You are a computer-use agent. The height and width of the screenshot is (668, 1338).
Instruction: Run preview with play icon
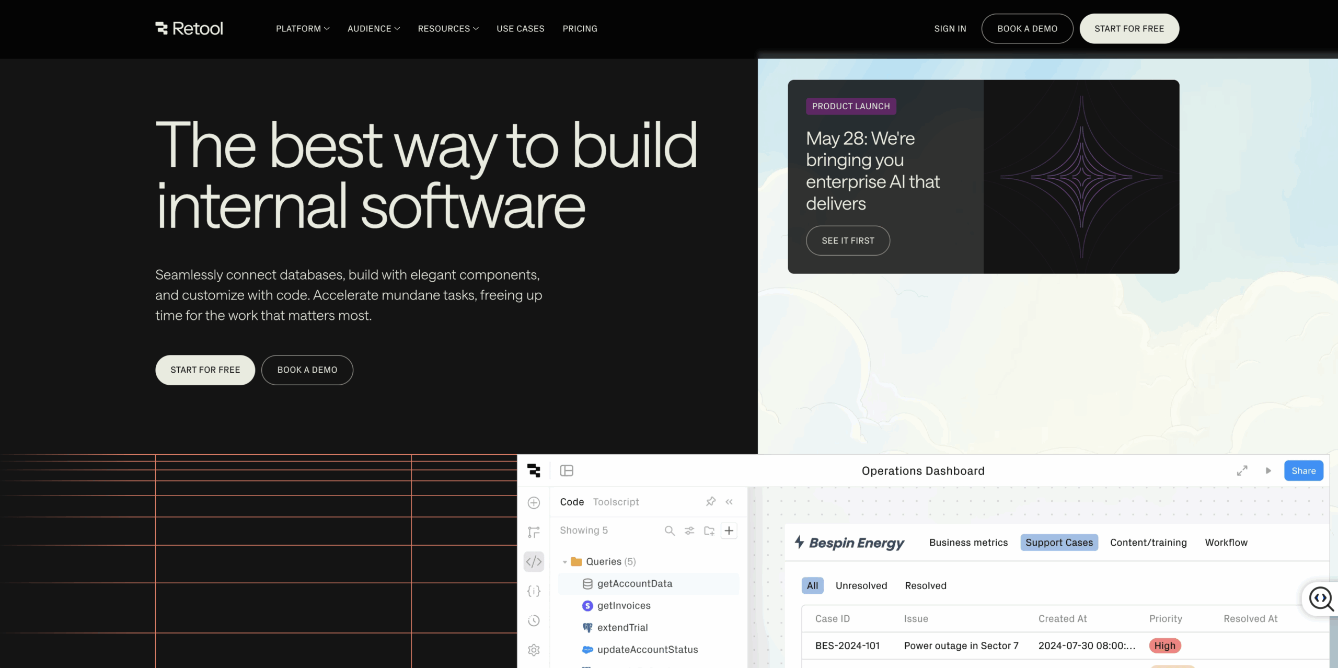[x=1268, y=470]
